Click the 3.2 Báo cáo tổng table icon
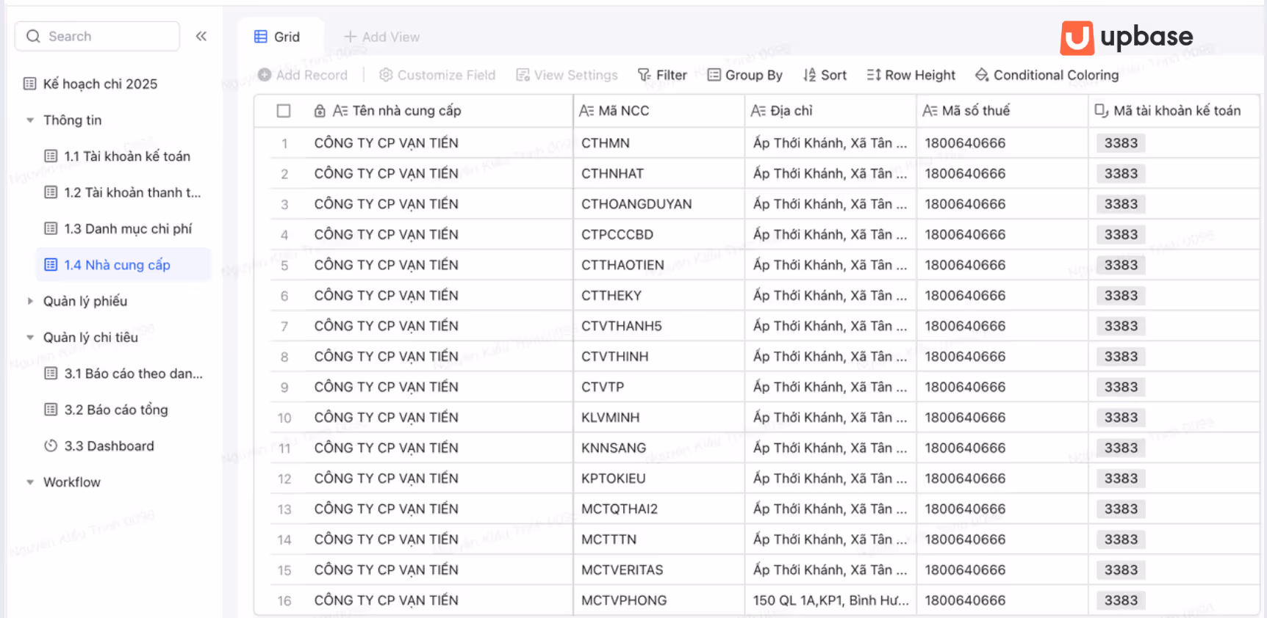1267x618 pixels. [51, 410]
